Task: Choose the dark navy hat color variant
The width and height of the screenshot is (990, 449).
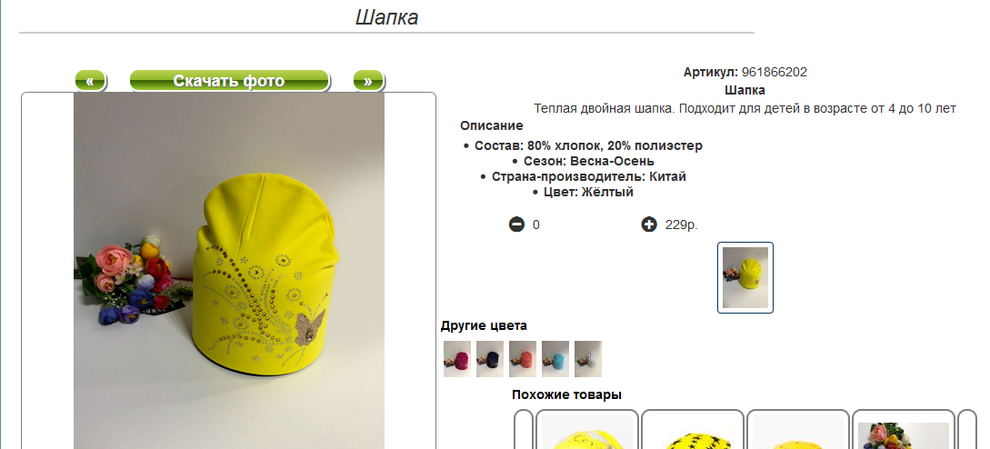Action: coord(490,359)
